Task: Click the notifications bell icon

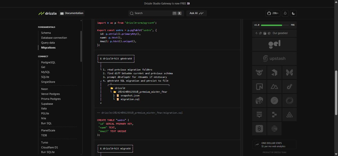Action: click(x=285, y=13)
